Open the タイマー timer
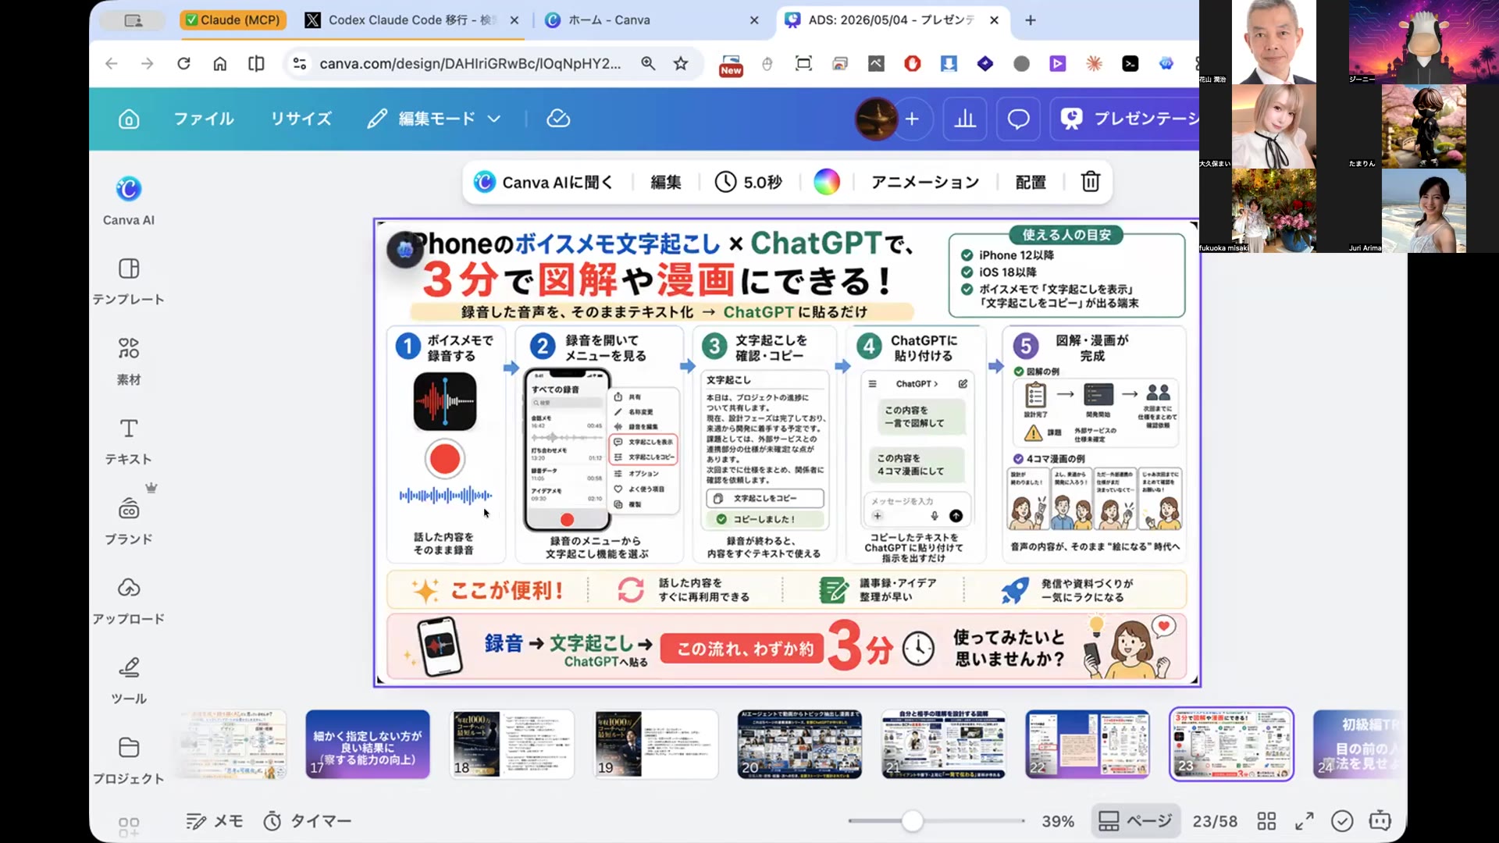The image size is (1499, 843). (x=308, y=821)
